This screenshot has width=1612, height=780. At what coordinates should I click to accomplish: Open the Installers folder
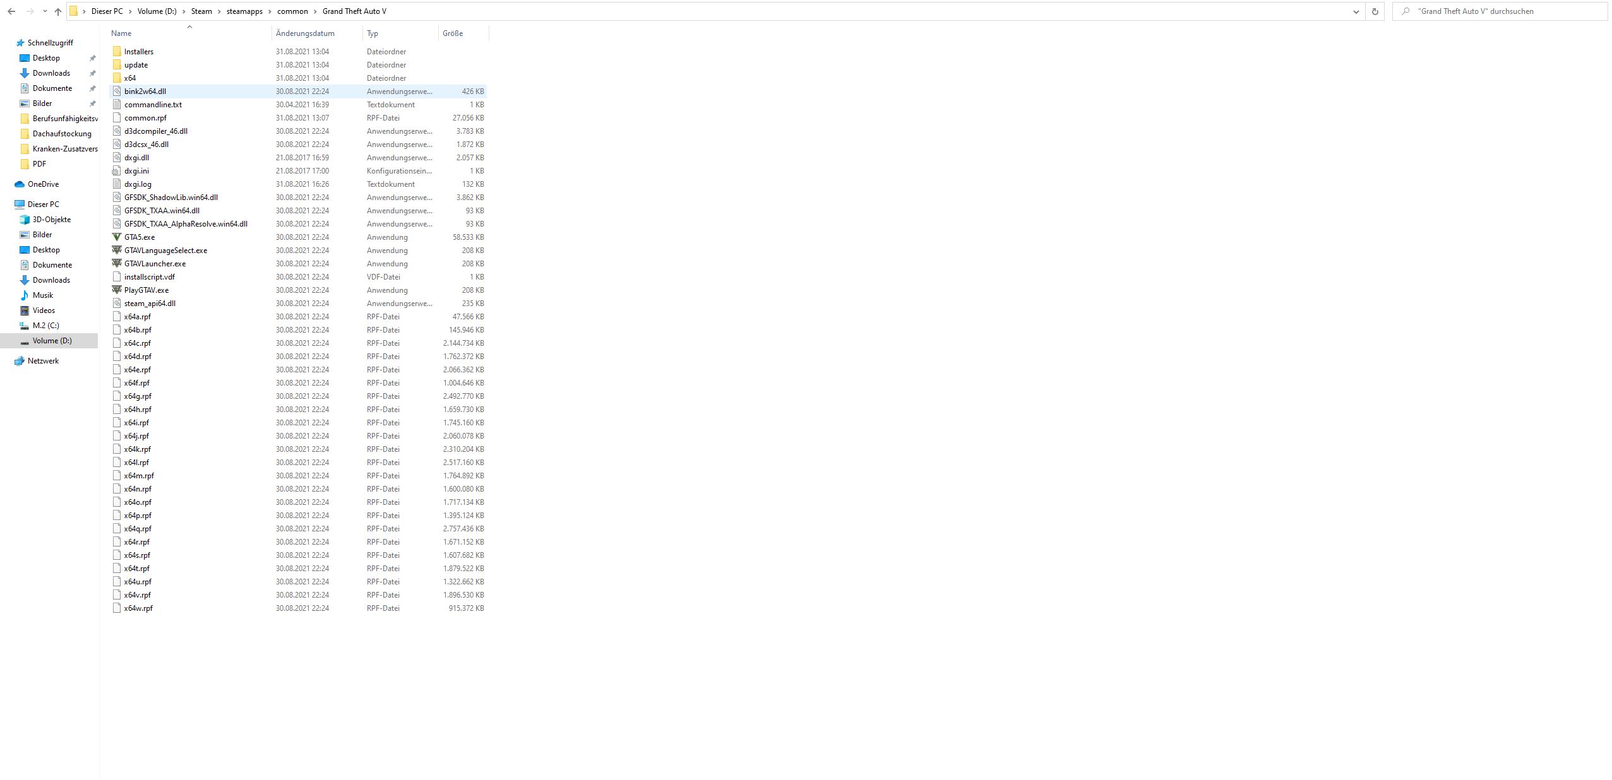(138, 51)
